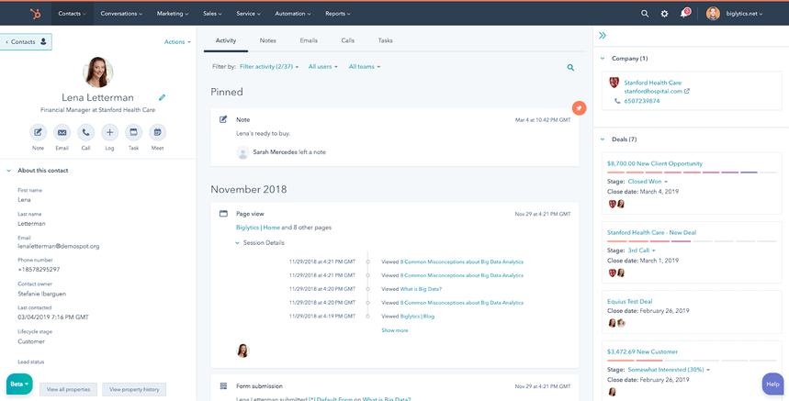789x401 pixels.
Task: Click the New Client Opportunity deal stage progress bar
Action: (692, 173)
